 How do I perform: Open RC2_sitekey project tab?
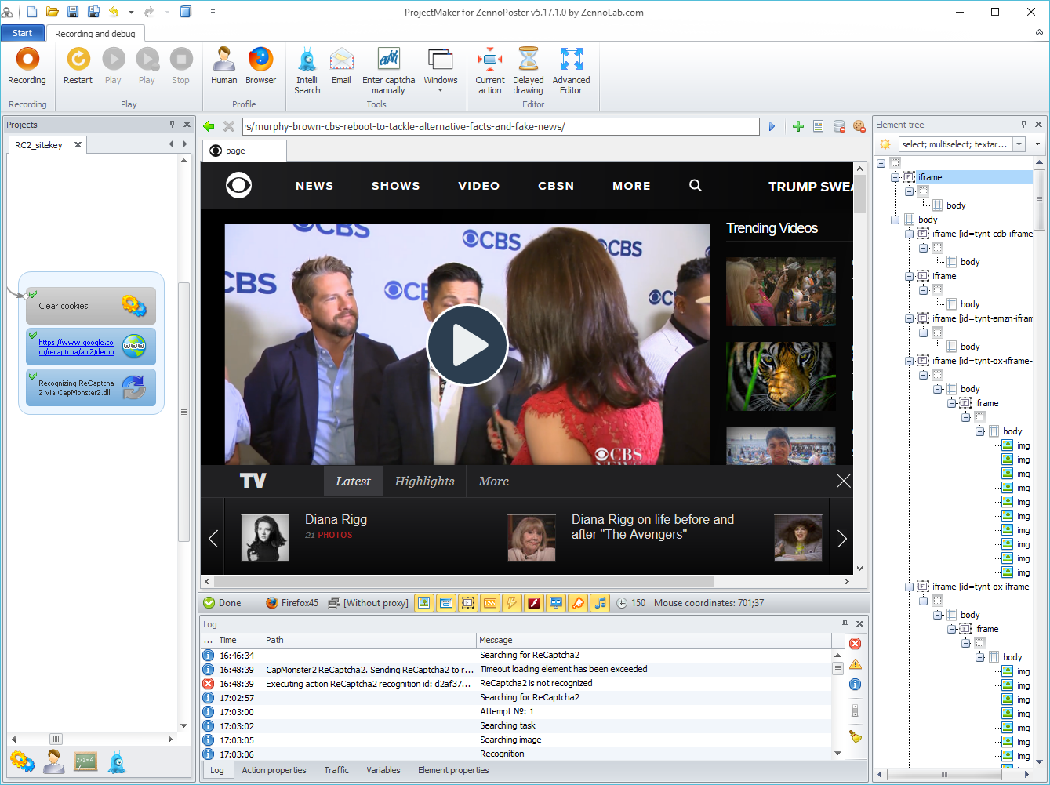coord(39,145)
